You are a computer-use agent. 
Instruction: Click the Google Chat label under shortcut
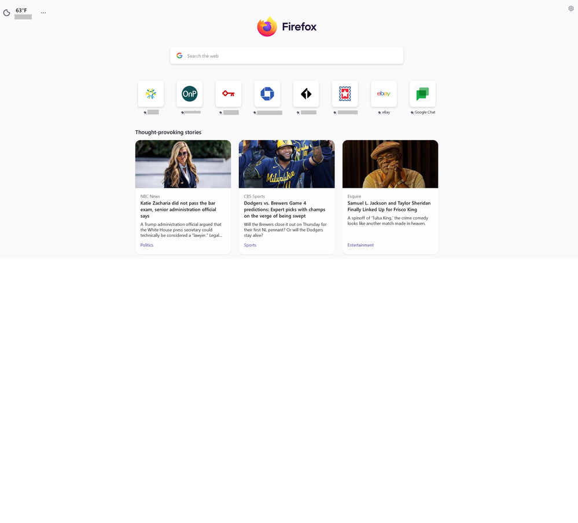coord(425,112)
